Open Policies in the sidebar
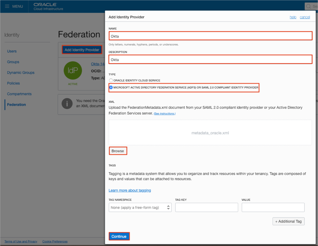 [x=14, y=83]
